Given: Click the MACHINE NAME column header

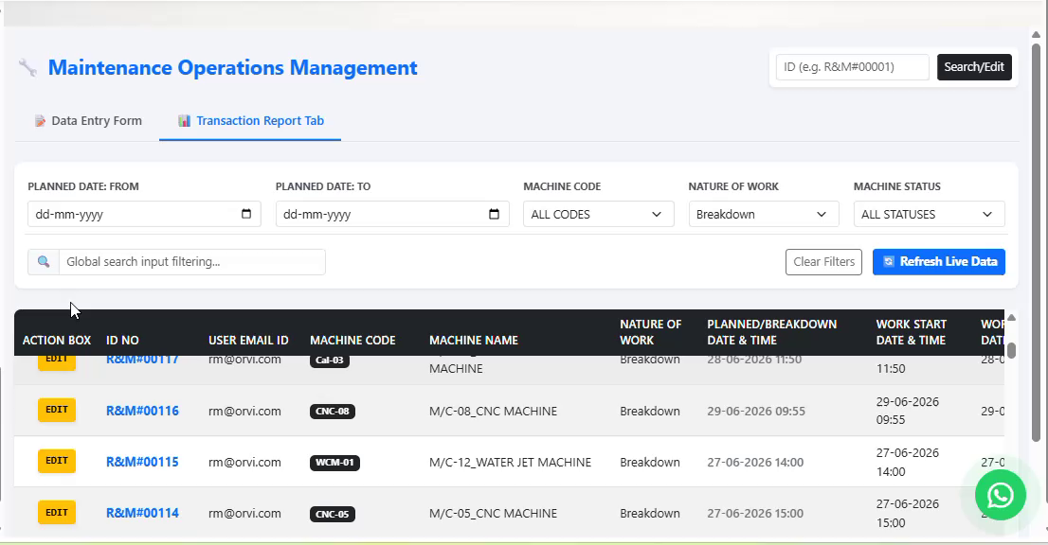Looking at the screenshot, I should point(473,341).
